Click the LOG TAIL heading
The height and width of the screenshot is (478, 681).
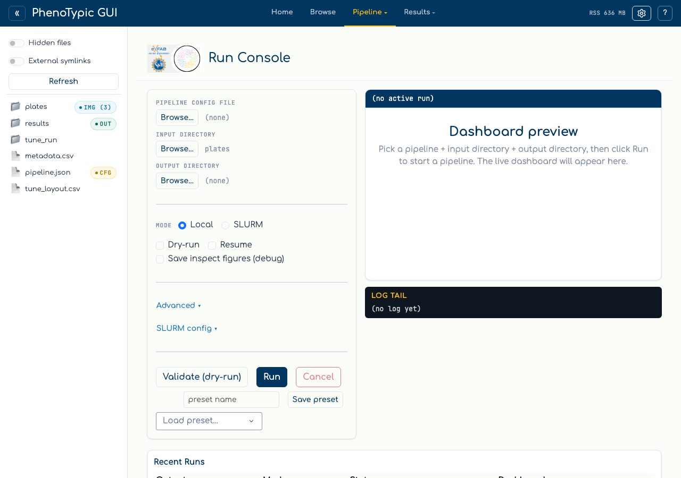pos(389,296)
